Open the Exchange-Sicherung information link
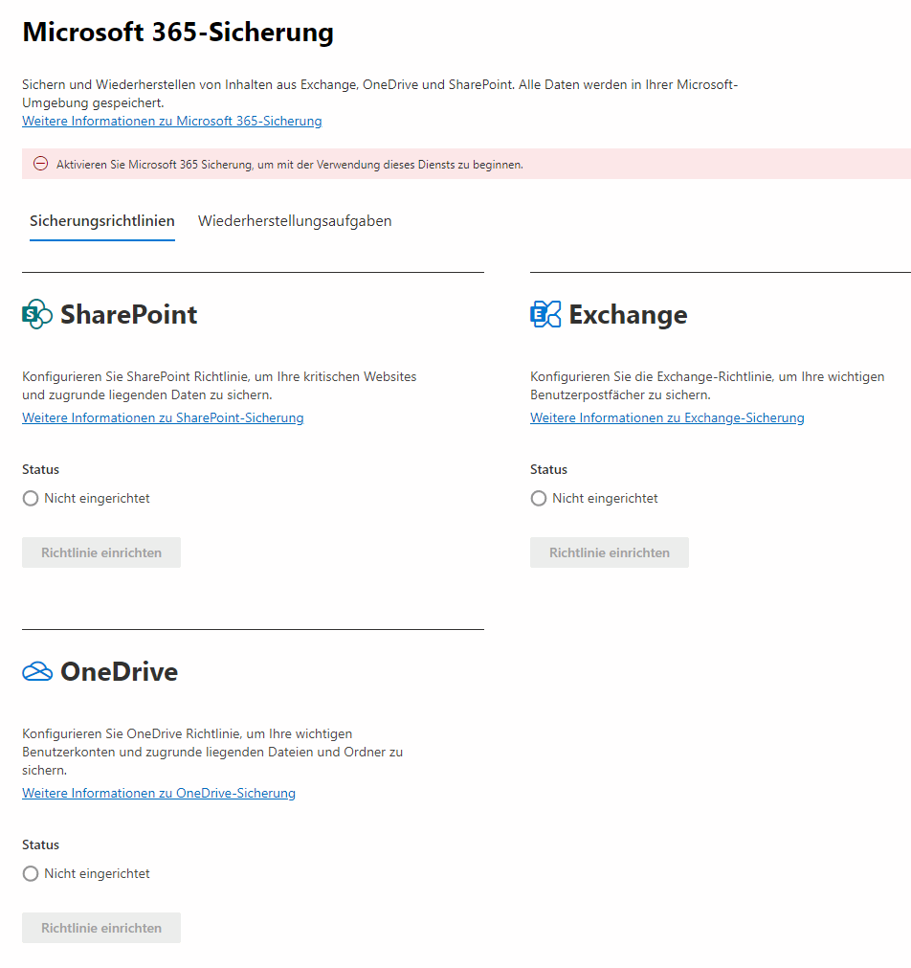The image size is (911, 968). pyautogui.click(x=667, y=417)
